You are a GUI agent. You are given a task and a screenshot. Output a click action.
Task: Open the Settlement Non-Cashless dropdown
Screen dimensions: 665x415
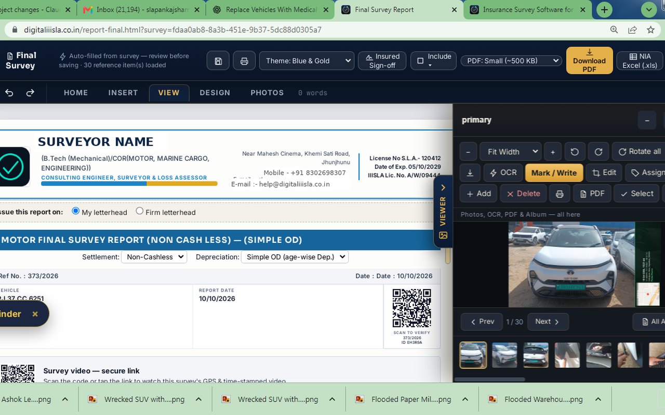(154, 257)
